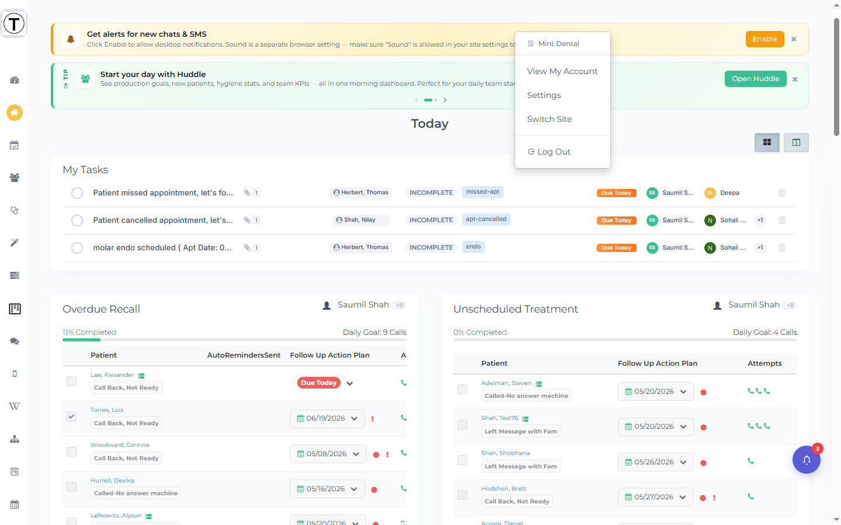Open the 06/19/2026 date dropdown
The image size is (841, 525).
(x=328, y=418)
